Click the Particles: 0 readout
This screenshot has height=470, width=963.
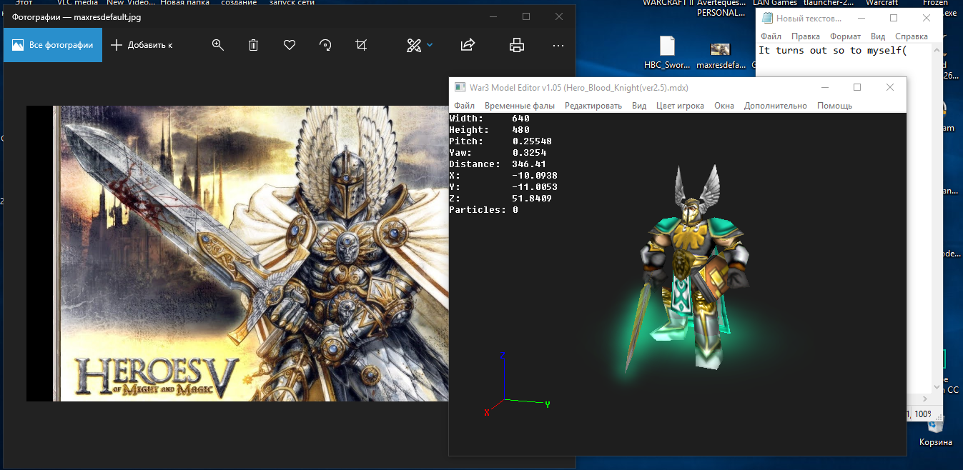point(483,210)
